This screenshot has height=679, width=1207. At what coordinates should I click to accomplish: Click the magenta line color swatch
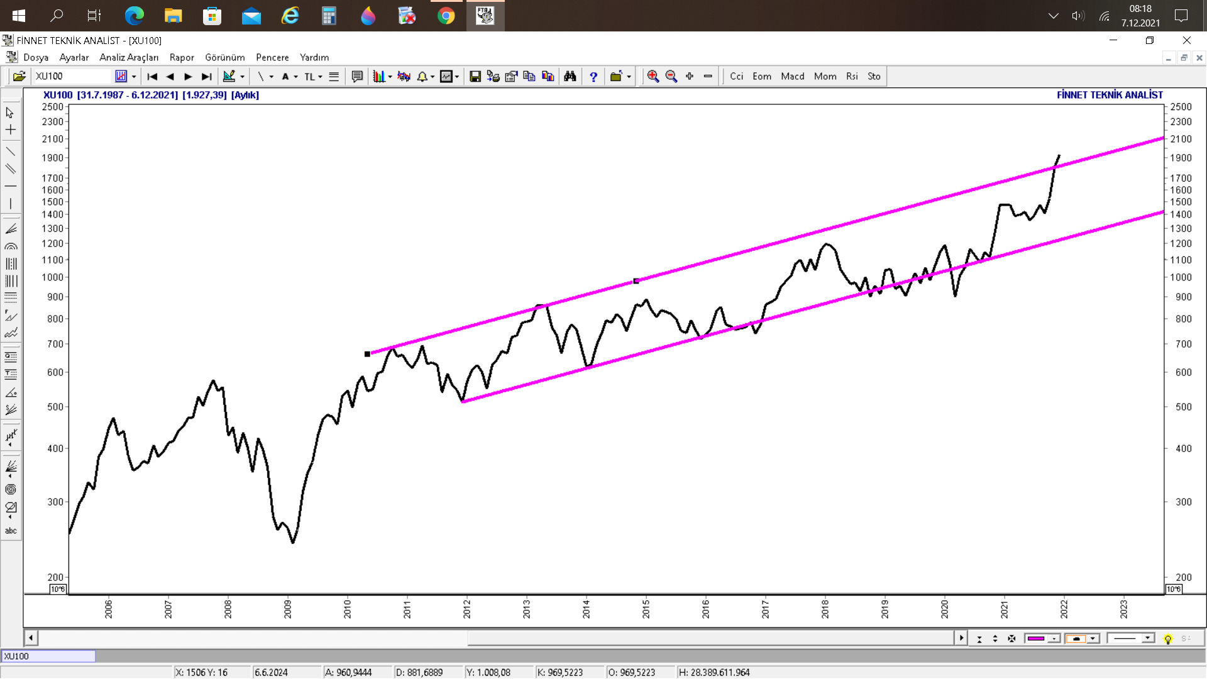click(x=1036, y=639)
